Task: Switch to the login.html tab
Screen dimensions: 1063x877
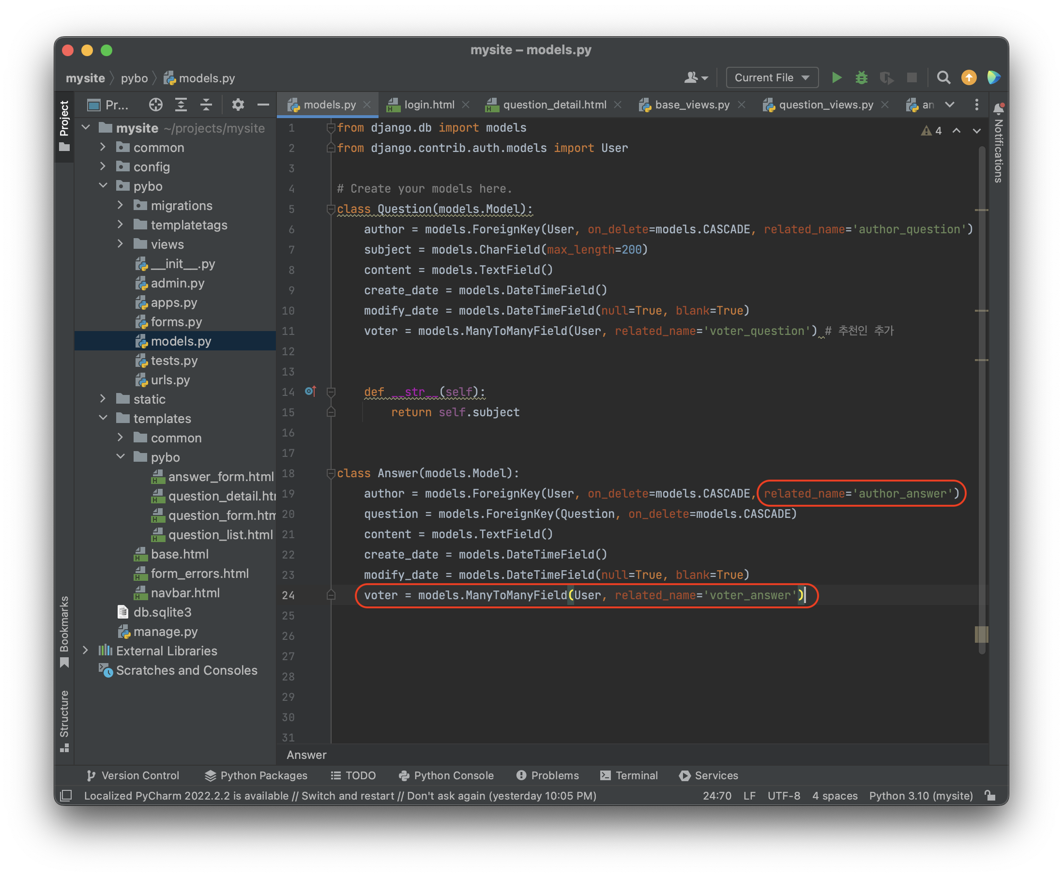Action: [428, 105]
